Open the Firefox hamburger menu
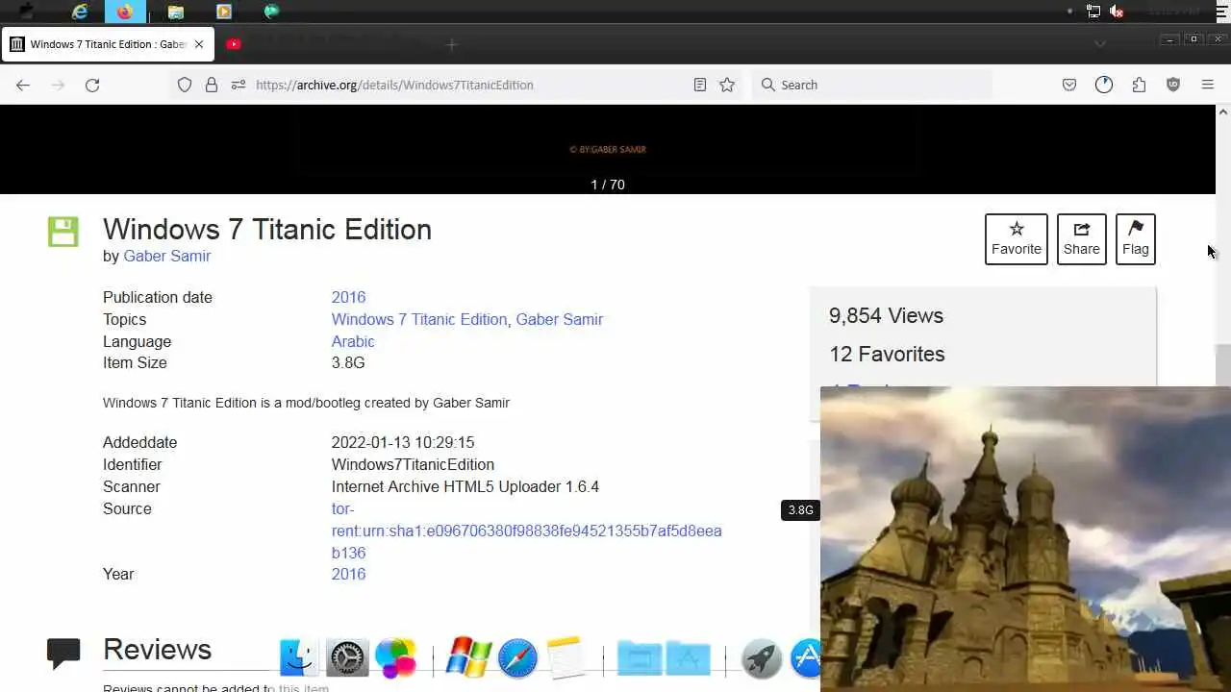The width and height of the screenshot is (1231, 692). [x=1208, y=85]
